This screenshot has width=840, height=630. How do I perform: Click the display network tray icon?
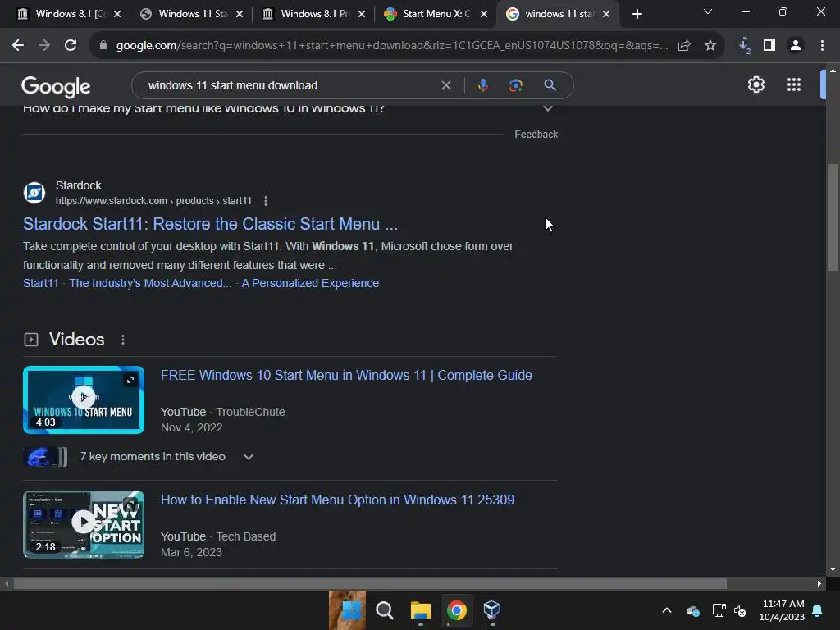click(x=719, y=610)
